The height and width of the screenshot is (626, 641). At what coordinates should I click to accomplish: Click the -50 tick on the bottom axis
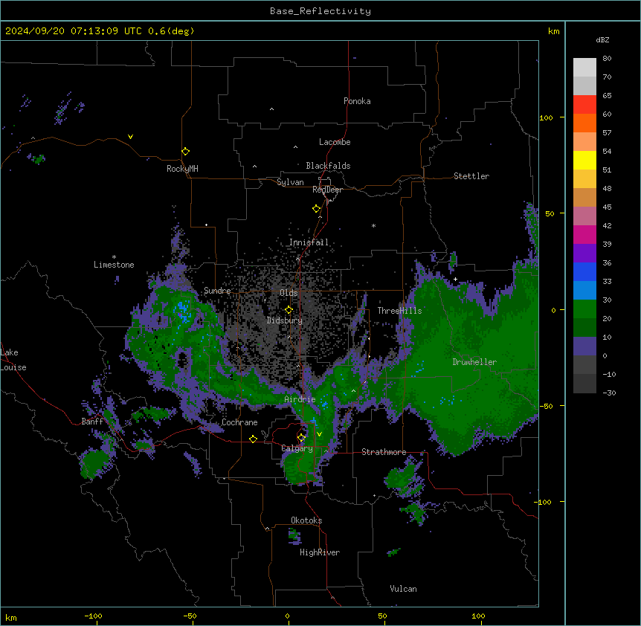pyautogui.click(x=190, y=616)
